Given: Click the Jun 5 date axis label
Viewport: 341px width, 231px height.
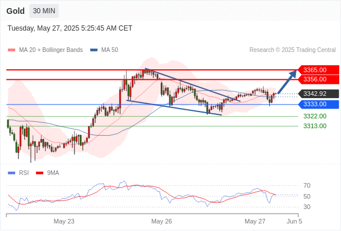Looking at the screenshot, I should pos(294,221).
